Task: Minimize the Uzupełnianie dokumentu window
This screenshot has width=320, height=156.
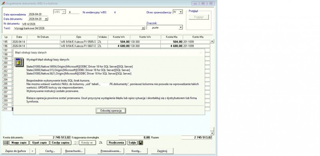Action: coord(195,3)
